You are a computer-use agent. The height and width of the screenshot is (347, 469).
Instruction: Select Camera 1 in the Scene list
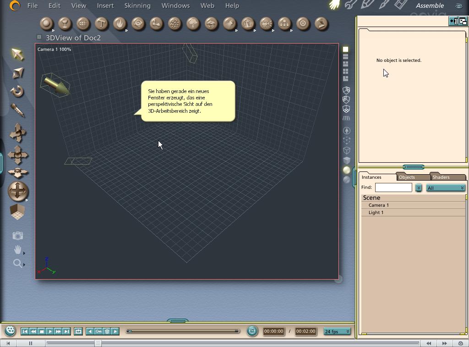(379, 205)
